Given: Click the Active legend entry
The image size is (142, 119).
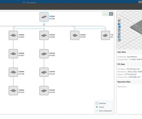Looking at the screenshot, I should point(100,107).
